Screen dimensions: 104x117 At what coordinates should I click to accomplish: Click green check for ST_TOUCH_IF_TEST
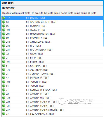3,82
